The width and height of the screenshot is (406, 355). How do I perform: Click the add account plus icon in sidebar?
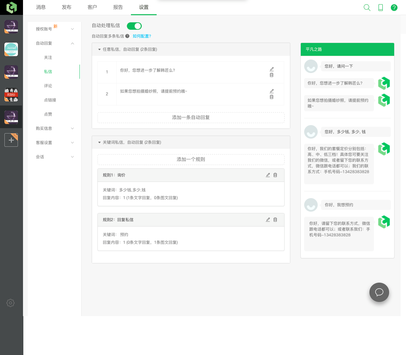pos(11,140)
